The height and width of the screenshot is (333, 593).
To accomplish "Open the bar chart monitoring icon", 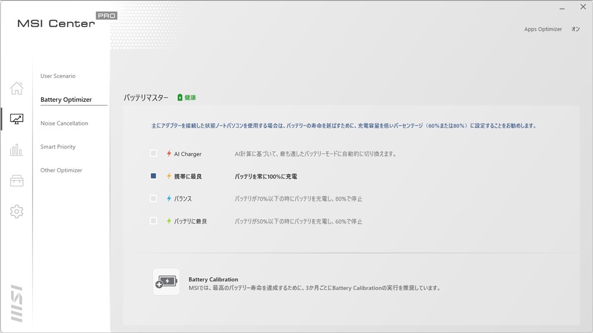I will click(16, 150).
